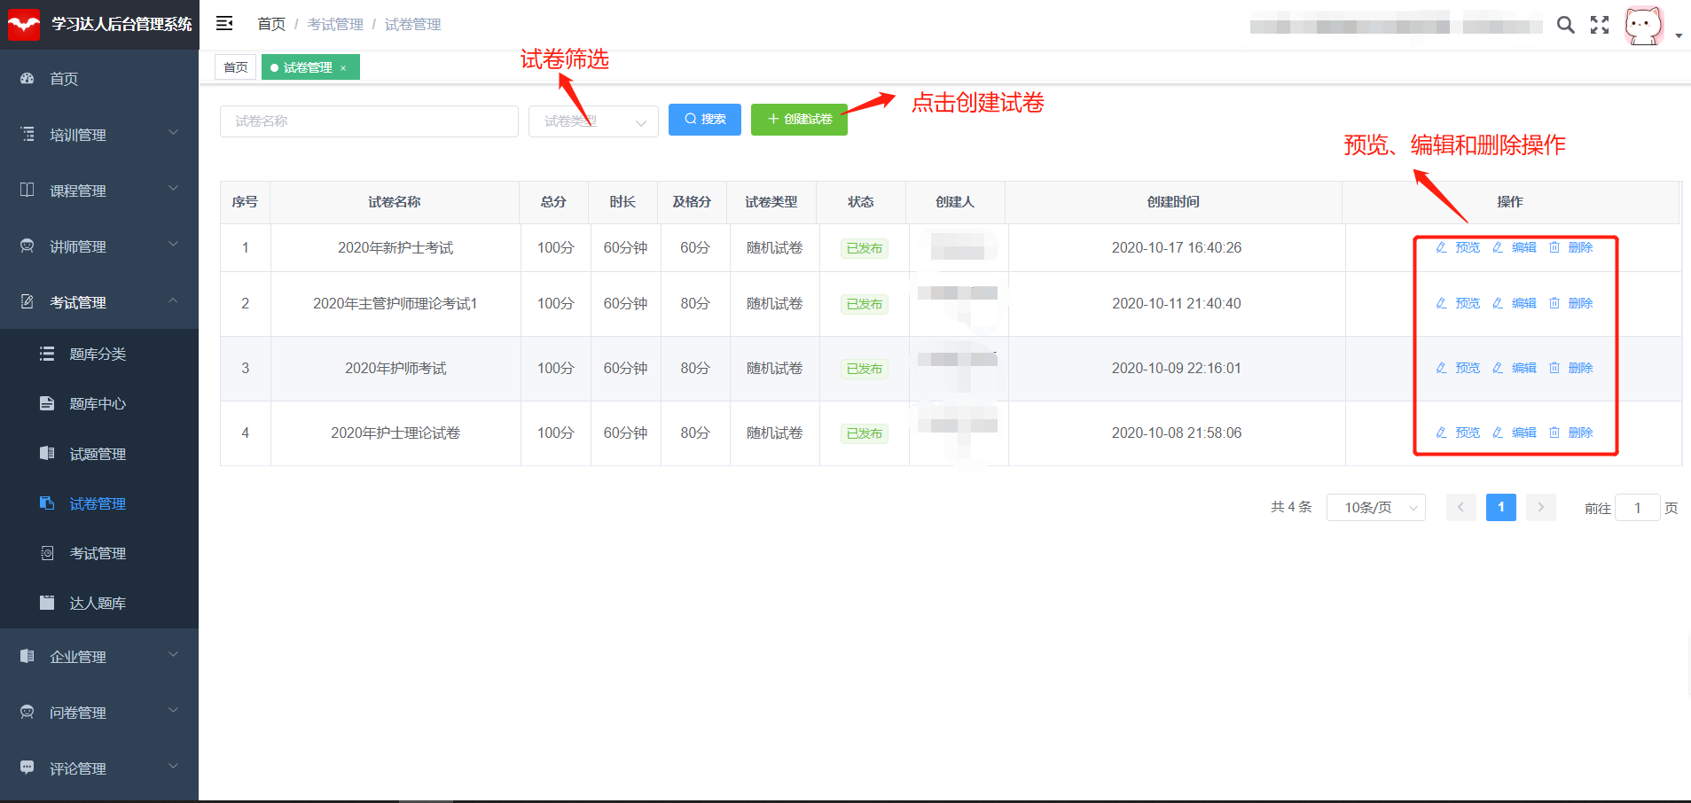Click the magnifier search icon in header

[x=1566, y=25]
